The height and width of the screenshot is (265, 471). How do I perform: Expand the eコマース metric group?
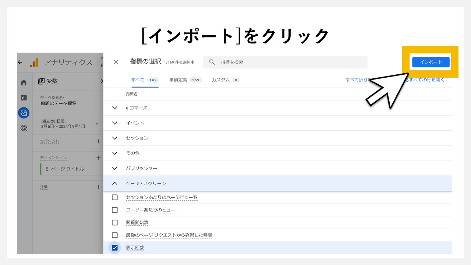pos(114,108)
